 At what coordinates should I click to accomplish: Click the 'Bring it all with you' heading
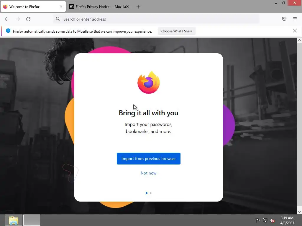[149, 113]
